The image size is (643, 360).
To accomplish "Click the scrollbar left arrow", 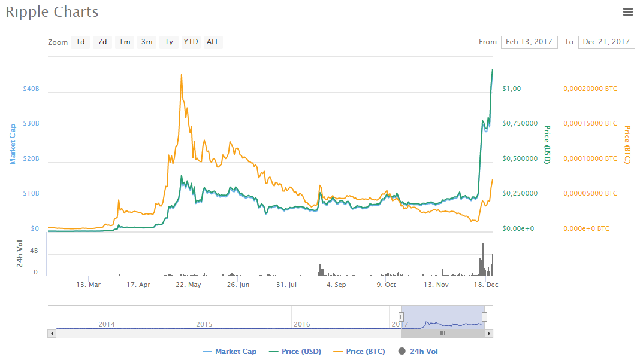I will coord(52,334).
